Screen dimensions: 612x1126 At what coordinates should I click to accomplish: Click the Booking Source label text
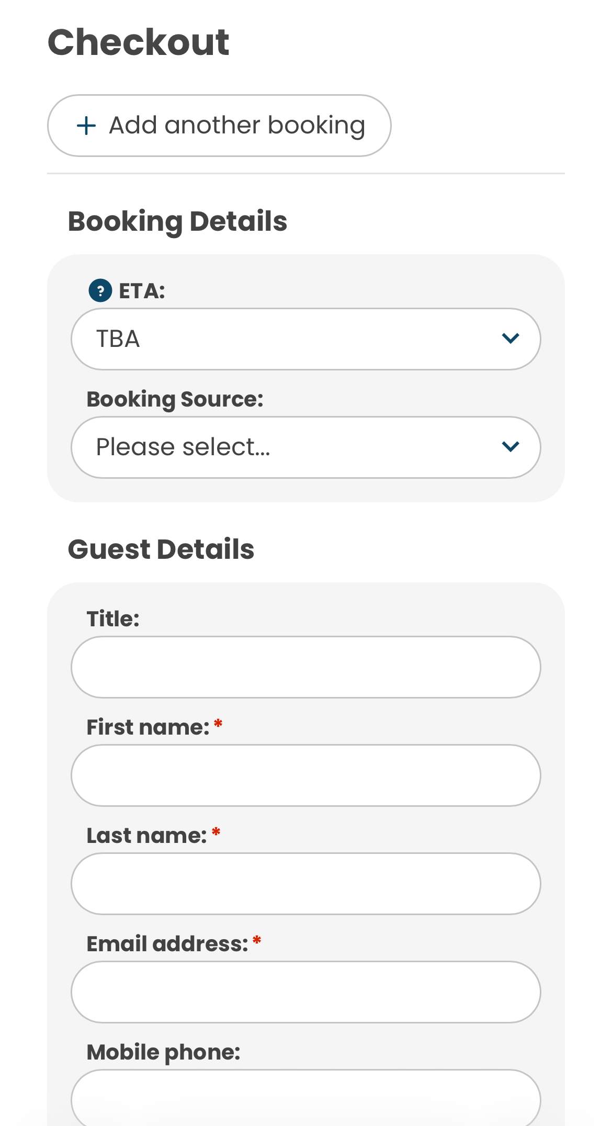coord(175,399)
